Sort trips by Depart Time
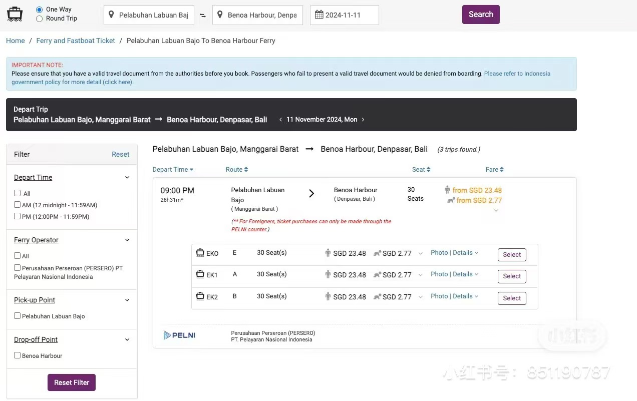 [x=173, y=170]
